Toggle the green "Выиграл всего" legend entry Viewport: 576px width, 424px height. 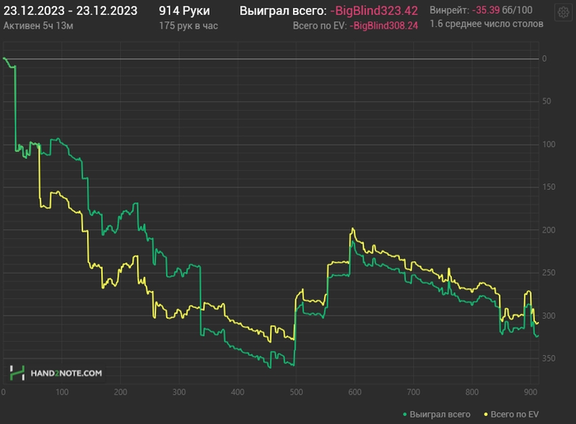(x=436, y=414)
